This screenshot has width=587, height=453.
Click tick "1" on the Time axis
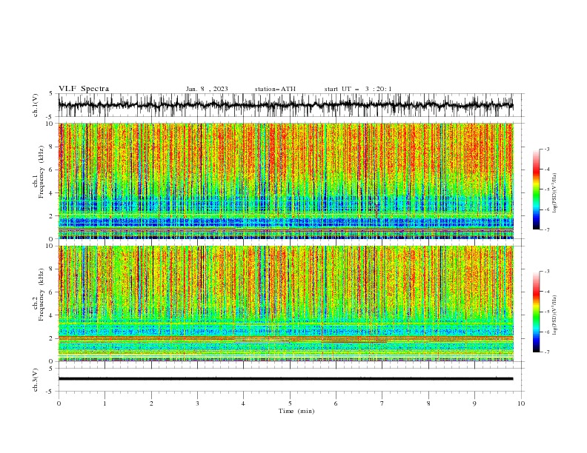coord(105,403)
